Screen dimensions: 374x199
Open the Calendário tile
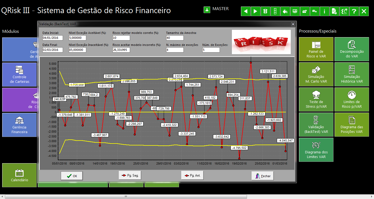[x=19, y=175]
